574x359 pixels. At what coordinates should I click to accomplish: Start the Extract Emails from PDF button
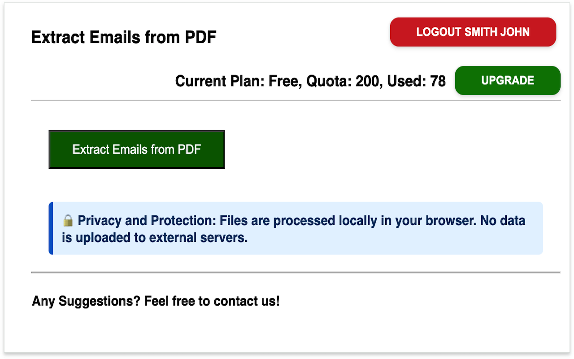(137, 149)
